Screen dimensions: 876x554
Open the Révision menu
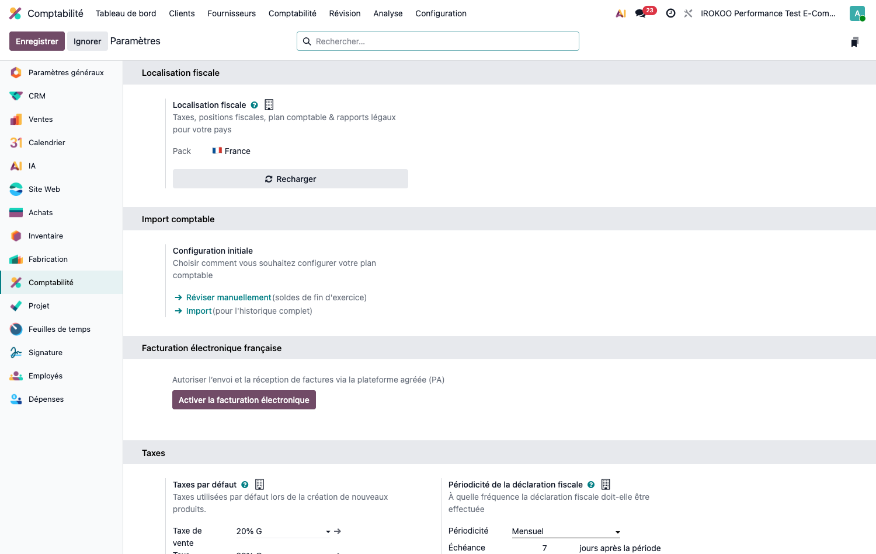coord(345,13)
